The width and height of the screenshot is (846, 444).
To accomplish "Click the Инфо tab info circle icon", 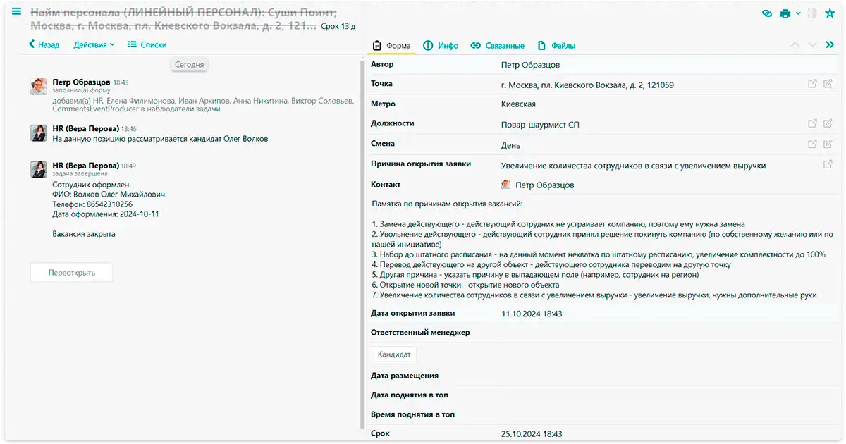I will tap(428, 46).
